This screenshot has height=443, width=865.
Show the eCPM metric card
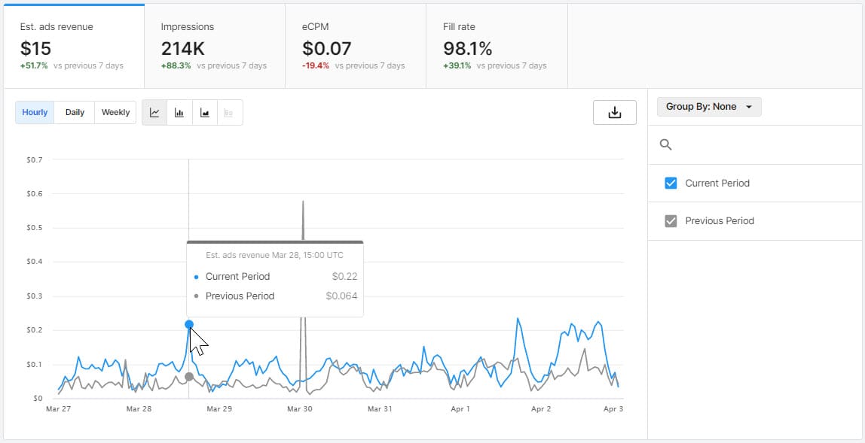355,47
